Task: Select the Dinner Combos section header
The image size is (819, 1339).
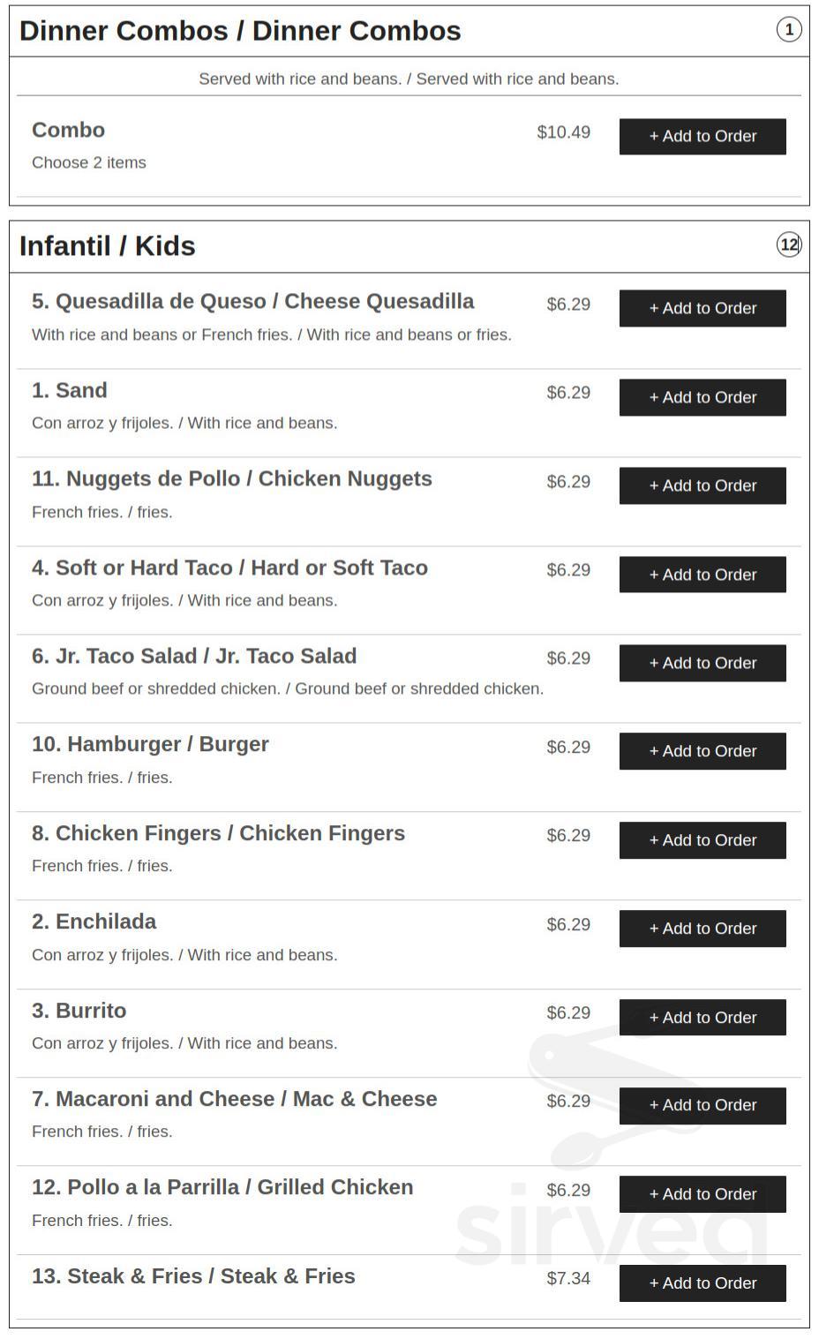Action: (241, 30)
